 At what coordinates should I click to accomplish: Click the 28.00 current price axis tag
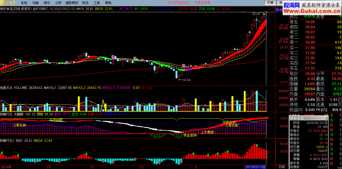(x=280, y=10)
